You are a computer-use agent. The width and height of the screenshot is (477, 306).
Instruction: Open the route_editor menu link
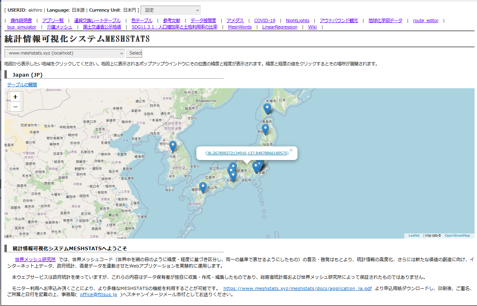click(x=426, y=20)
